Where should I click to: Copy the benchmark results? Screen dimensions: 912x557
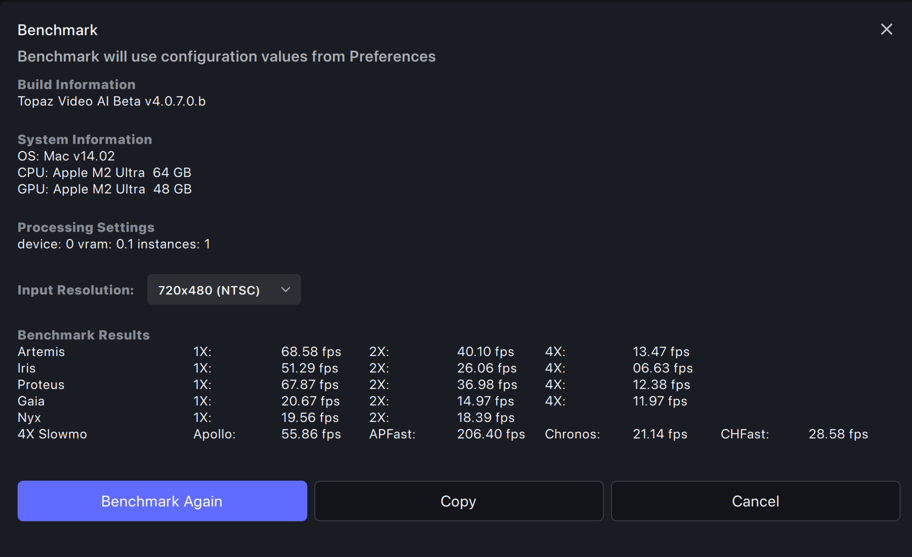(459, 501)
